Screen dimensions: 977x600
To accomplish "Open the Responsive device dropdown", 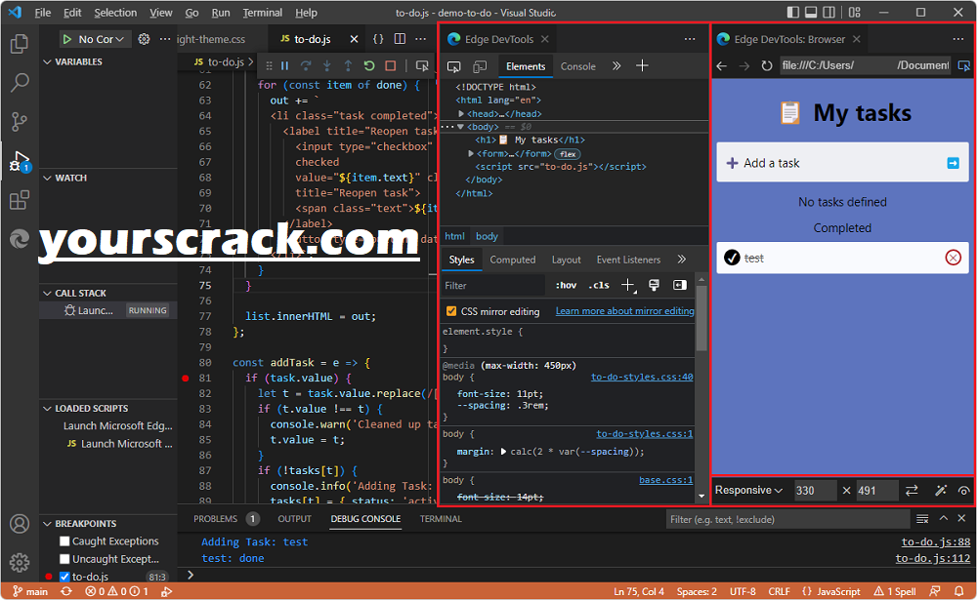I will [748, 491].
